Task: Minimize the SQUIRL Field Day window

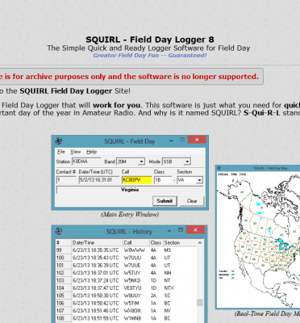Action: click(171, 141)
